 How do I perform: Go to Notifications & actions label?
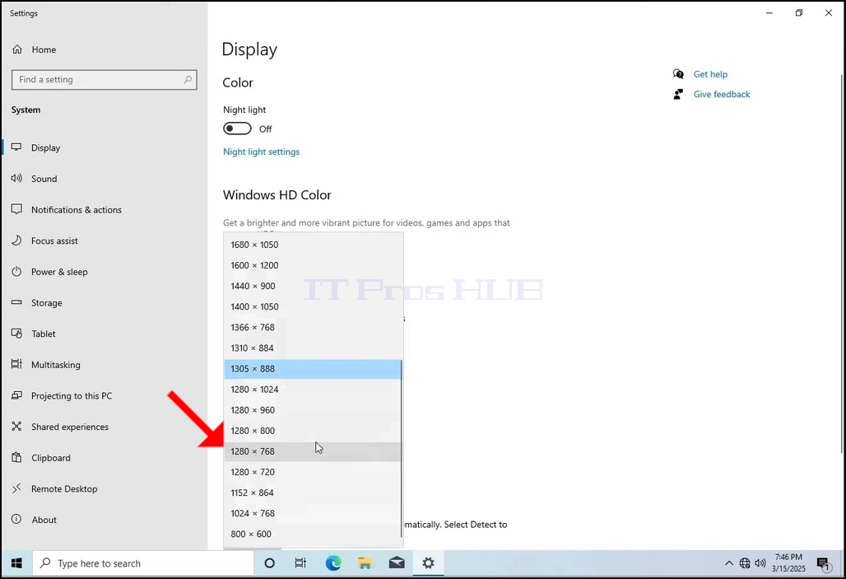(77, 209)
